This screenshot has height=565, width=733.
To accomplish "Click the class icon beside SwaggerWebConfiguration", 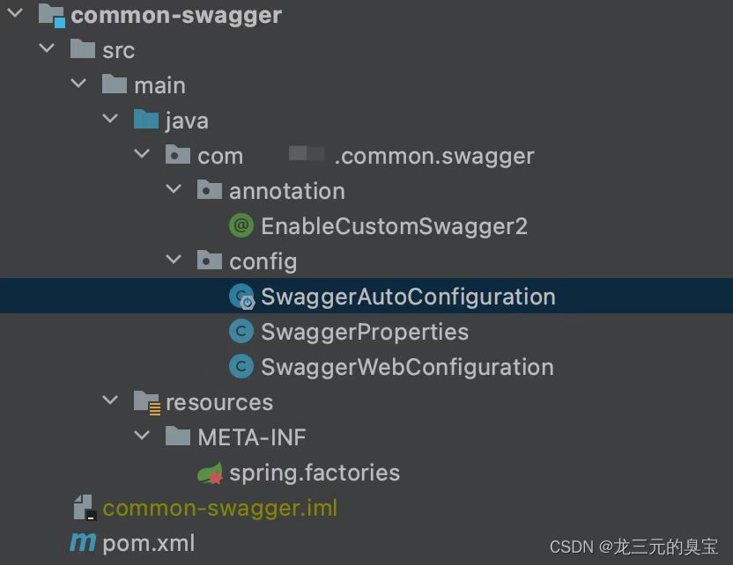I will (x=243, y=367).
